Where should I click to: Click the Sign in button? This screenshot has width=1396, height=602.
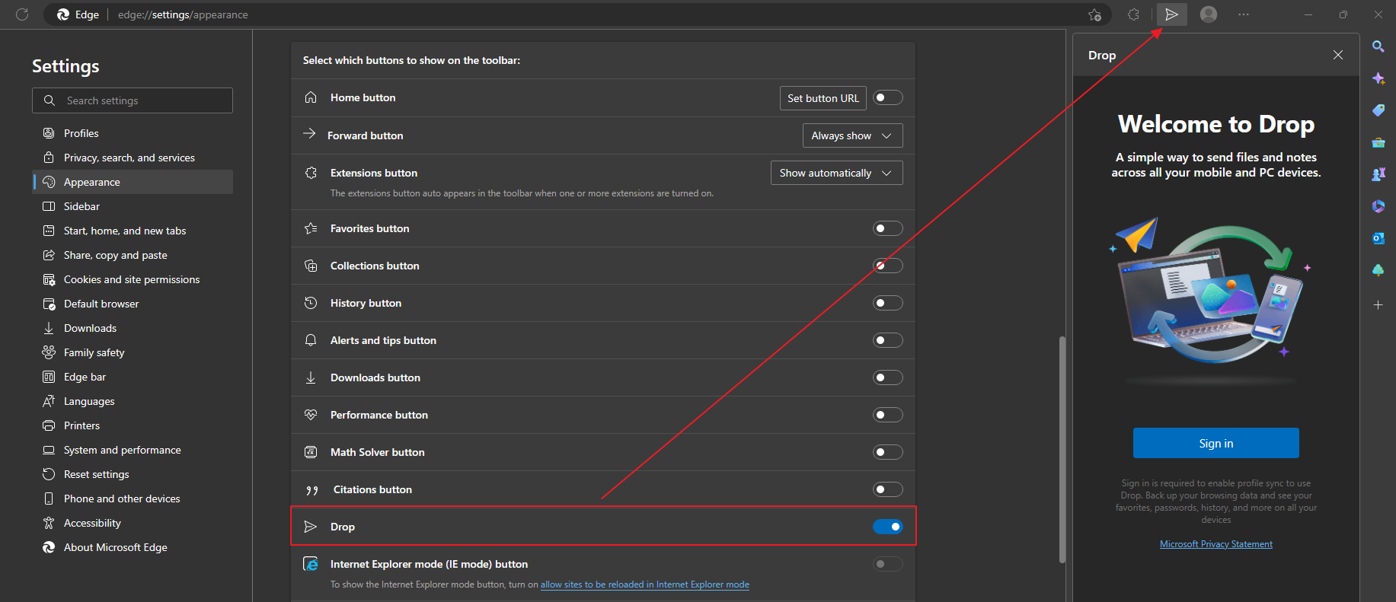pyautogui.click(x=1216, y=443)
